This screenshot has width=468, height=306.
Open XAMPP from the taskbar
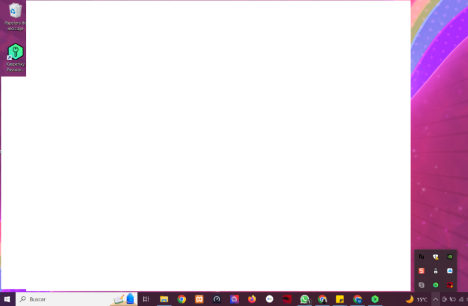point(199,299)
